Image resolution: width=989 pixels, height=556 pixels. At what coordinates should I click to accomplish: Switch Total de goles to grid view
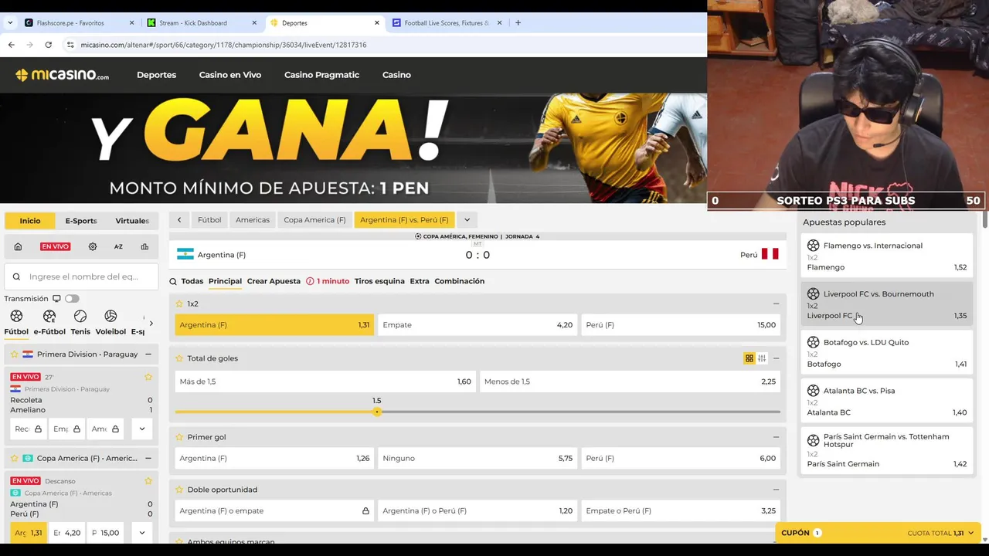[x=749, y=358]
